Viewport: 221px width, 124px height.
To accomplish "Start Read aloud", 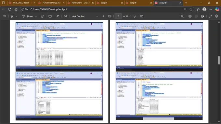I will click(58, 16).
